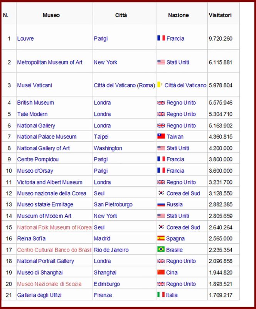Click the UK flag in the Tate Modern row
The height and width of the screenshot is (309, 256).
[x=161, y=114]
